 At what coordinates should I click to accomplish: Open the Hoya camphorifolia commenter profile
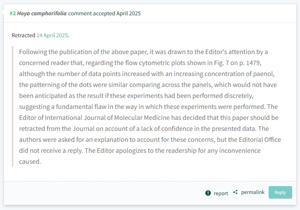coord(42,13)
